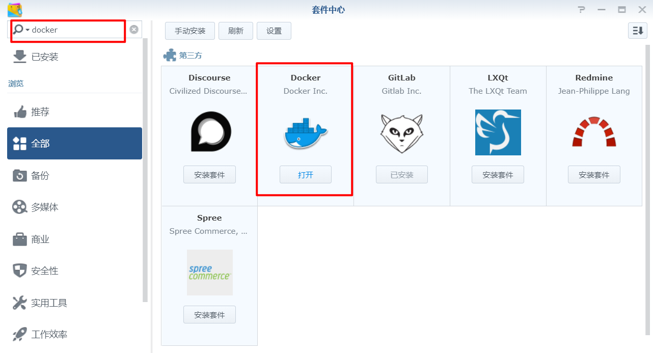
Task: Click the 'Gitlab Inc.' publisher text
Action: click(402, 91)
